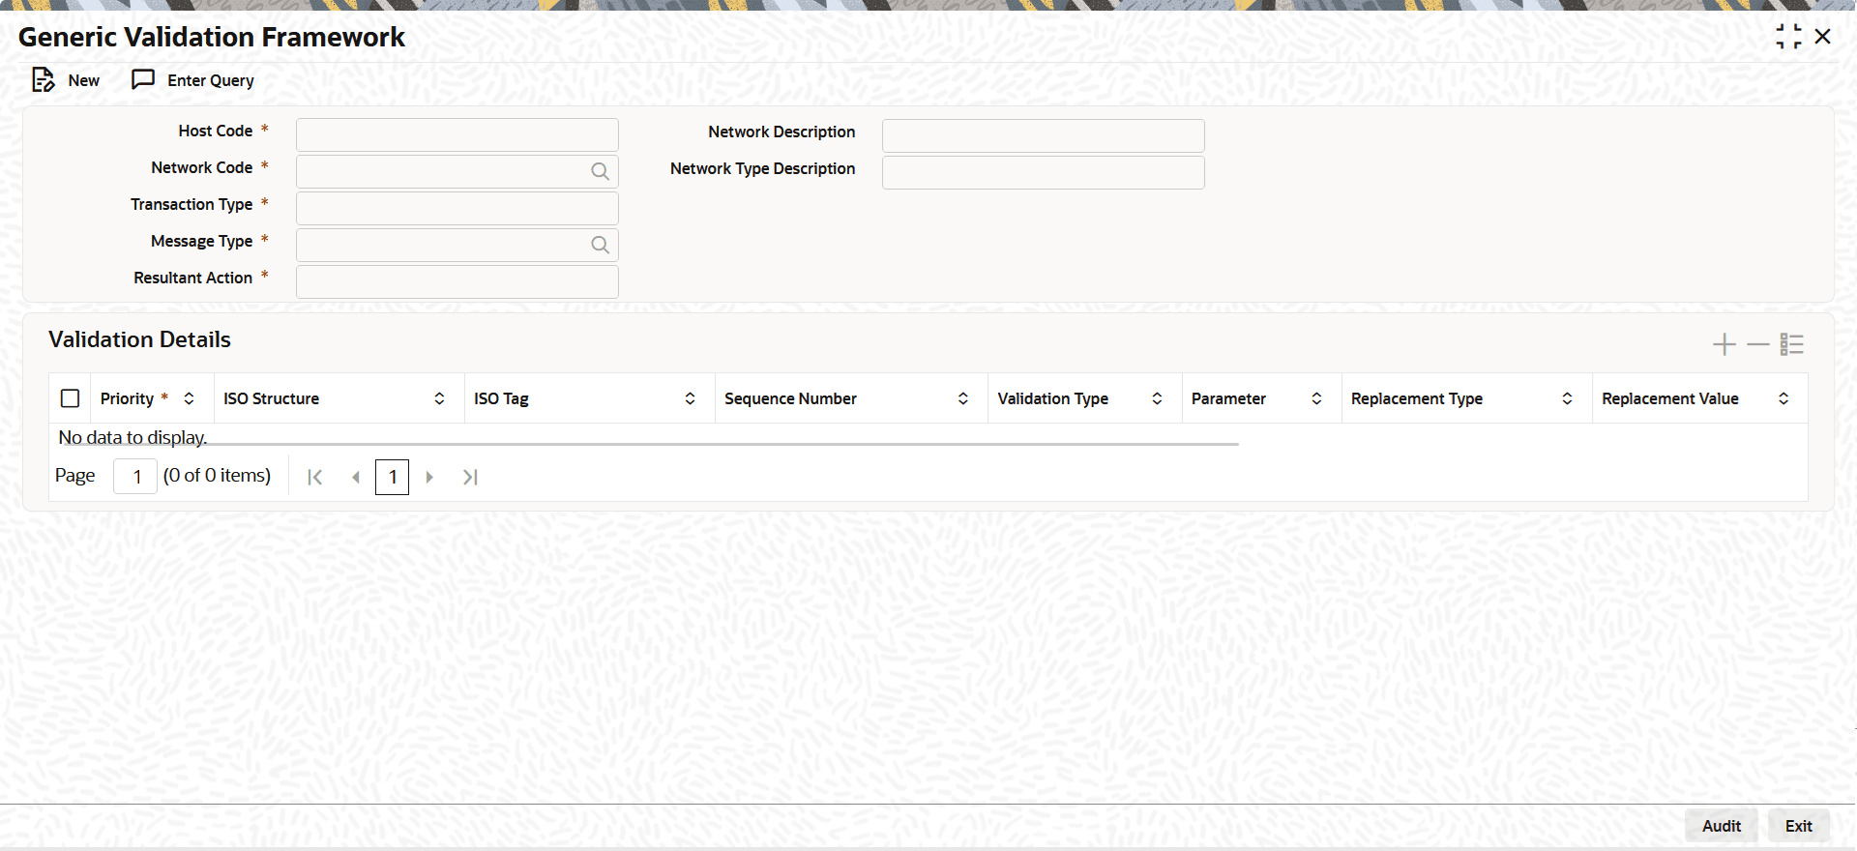
Task: Focus the Resultant Action input field
Action: pyautogui.click(x=457, y=281)
